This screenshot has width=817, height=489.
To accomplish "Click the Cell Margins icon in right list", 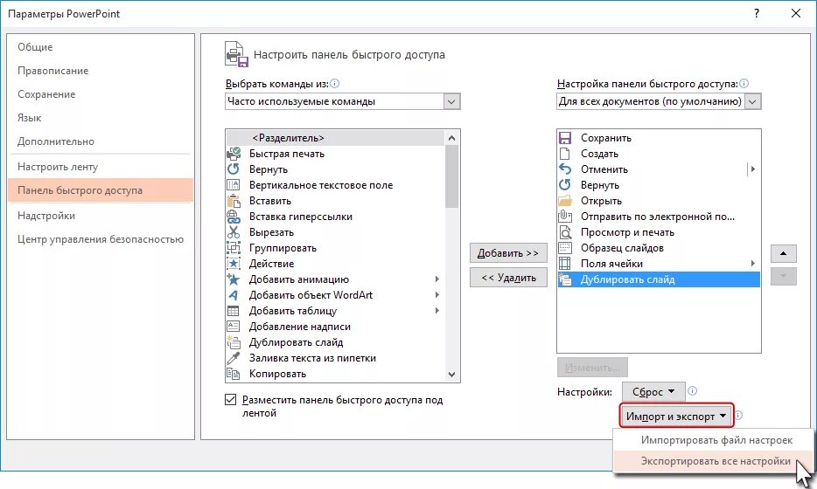I will (x=565, y=264).
